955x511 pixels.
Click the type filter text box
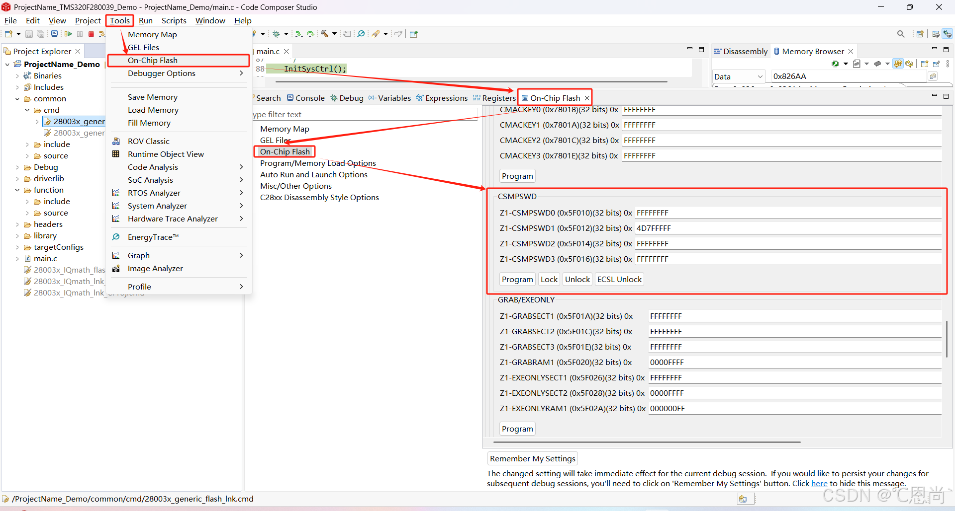tap(365, 114)
